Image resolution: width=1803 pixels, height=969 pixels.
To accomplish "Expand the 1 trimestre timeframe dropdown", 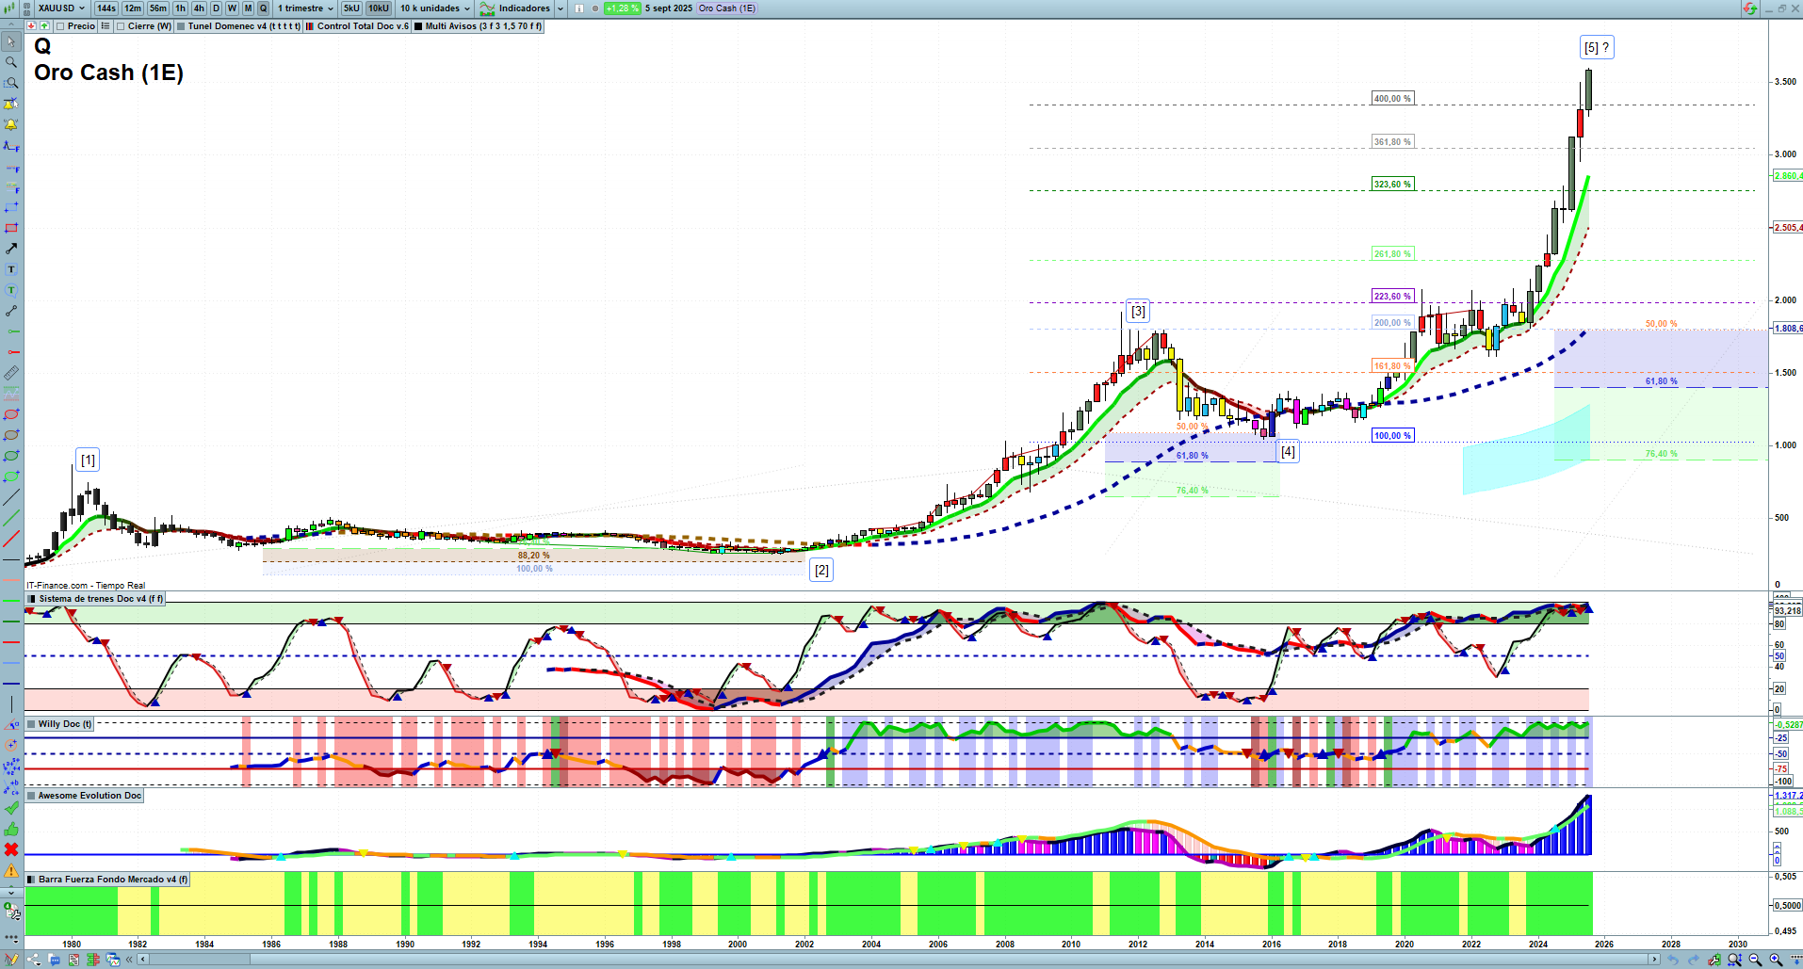I will click(305, 8).
